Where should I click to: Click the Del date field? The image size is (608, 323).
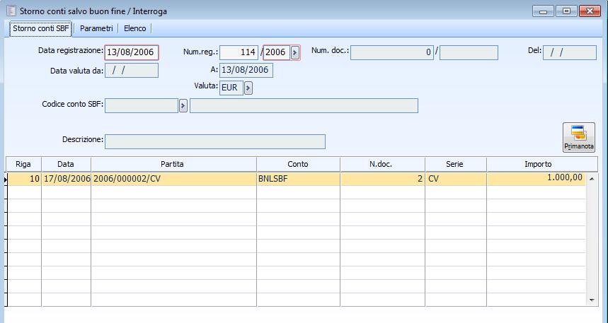[x=570, y=52]
